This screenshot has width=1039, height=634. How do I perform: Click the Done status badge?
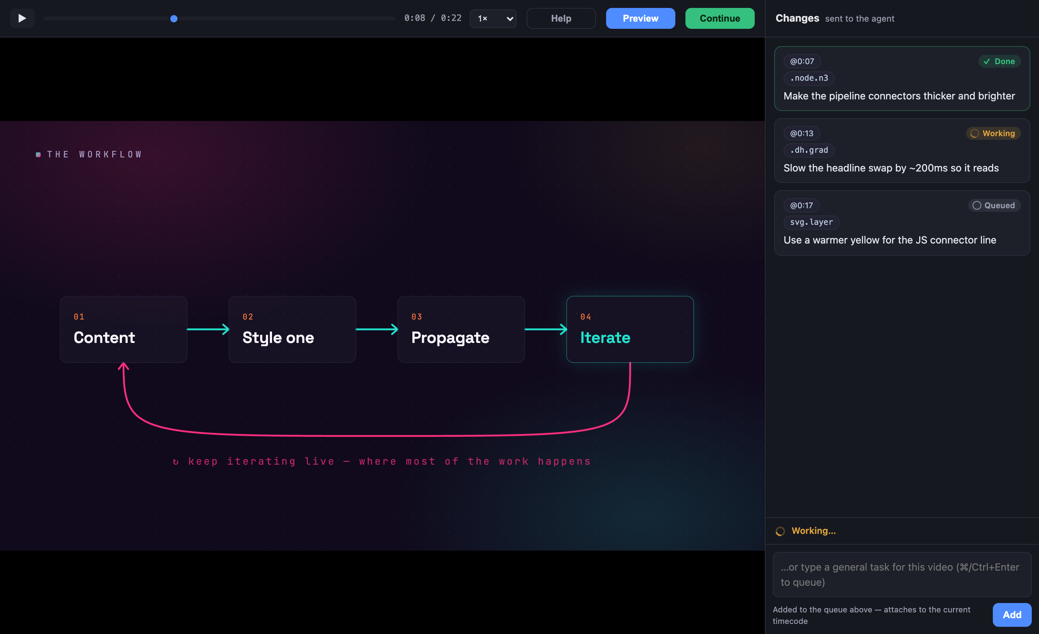[999, 61]
